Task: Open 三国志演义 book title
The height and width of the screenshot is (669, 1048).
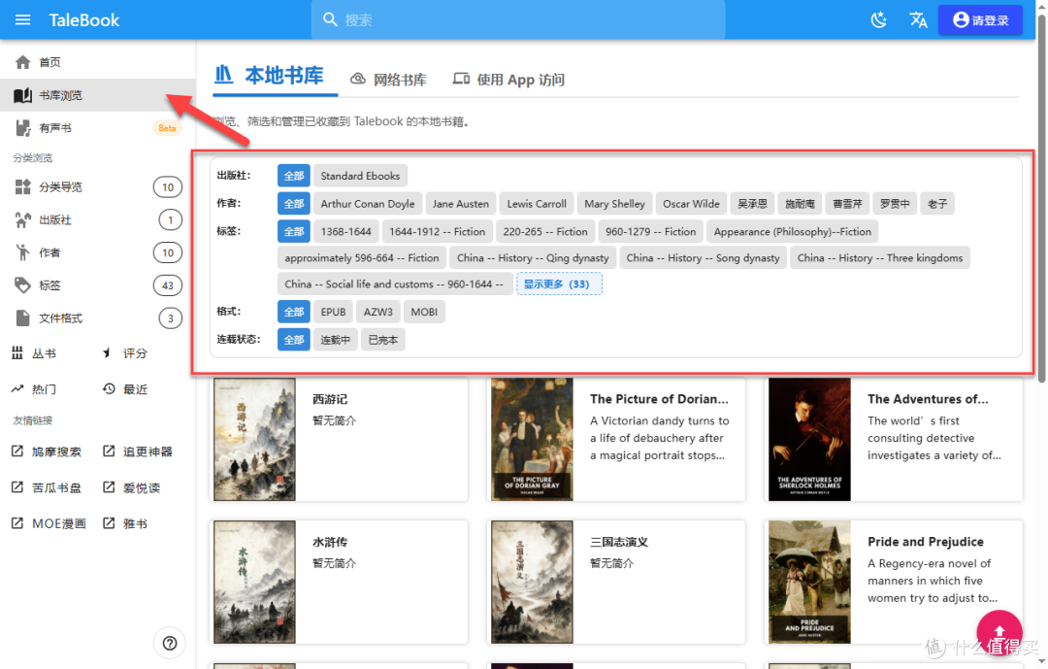Action: (619, 542)
